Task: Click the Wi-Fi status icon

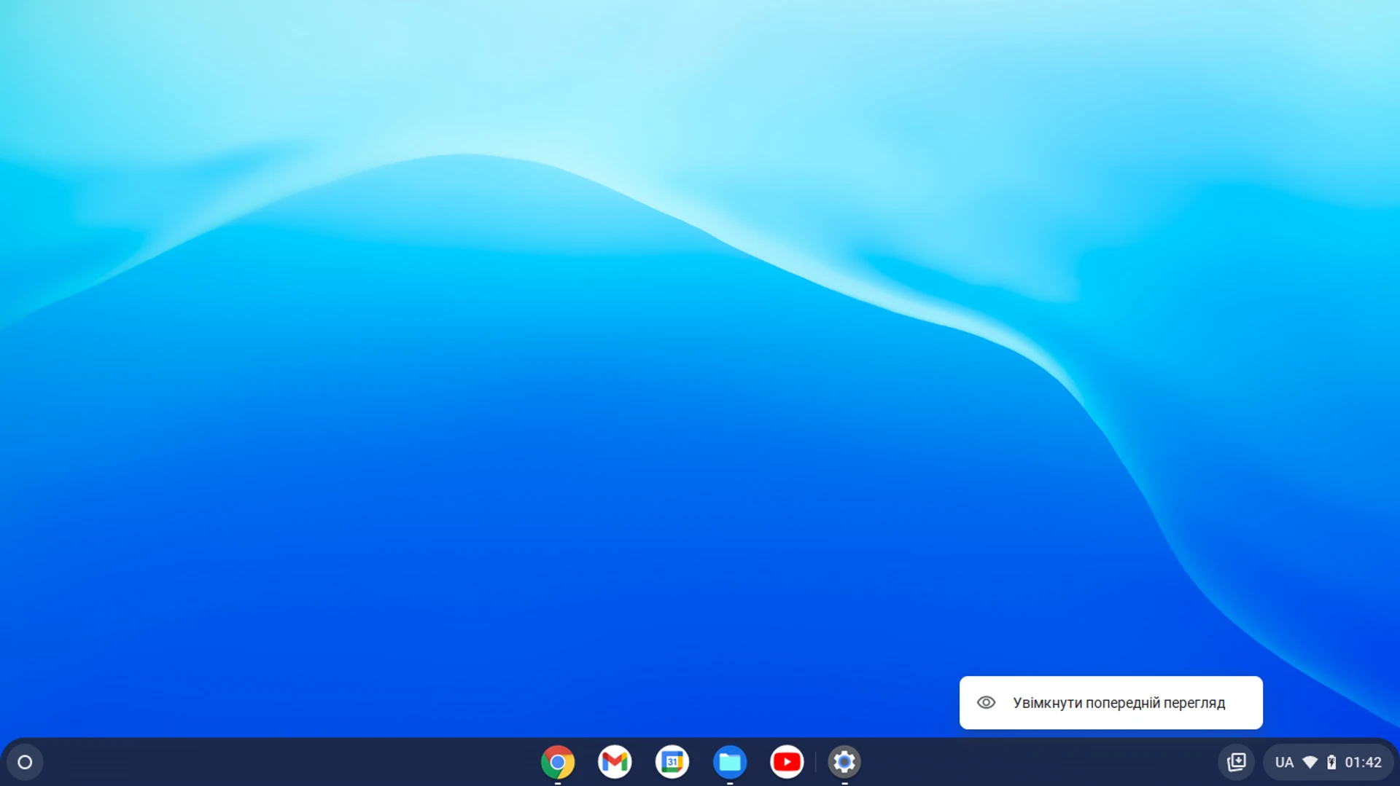Action: pos(1309,761)
